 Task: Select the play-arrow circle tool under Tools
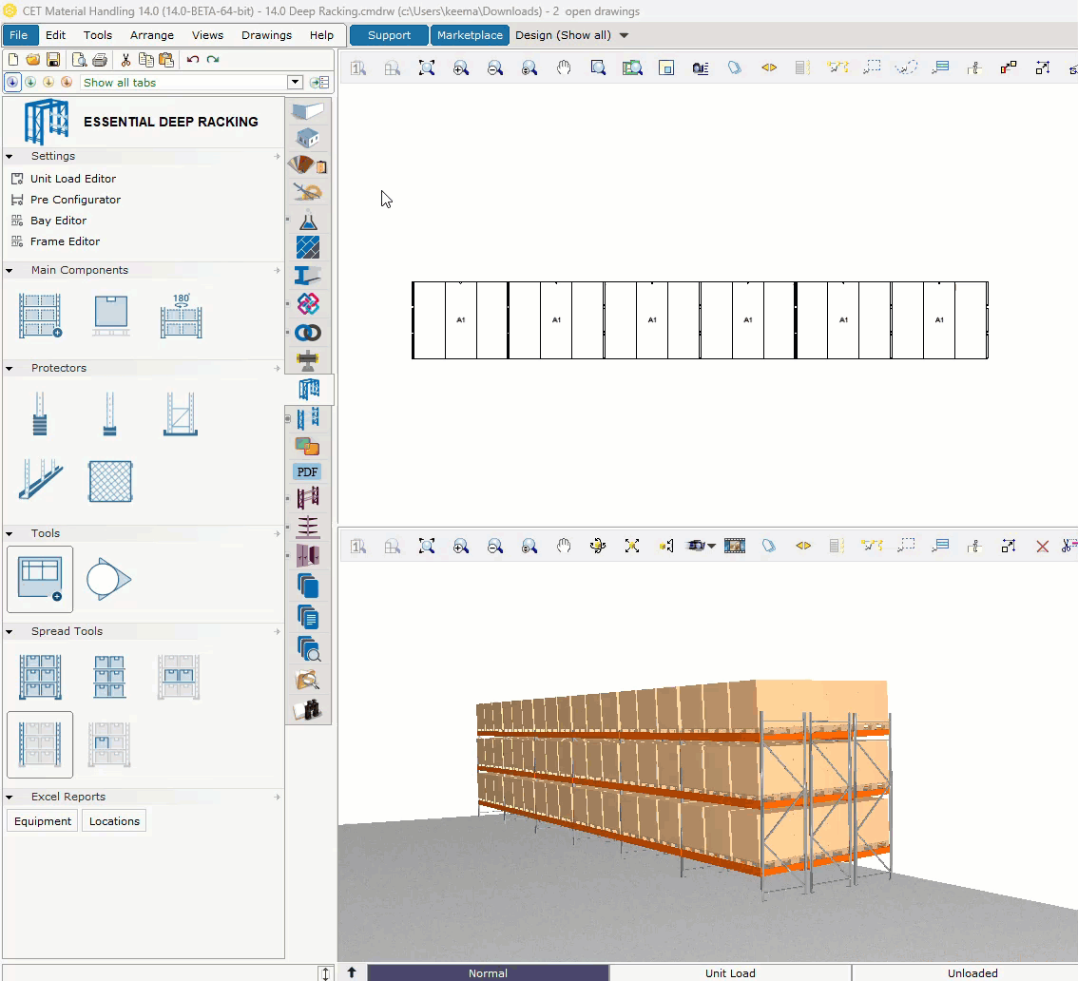[x=108, y=579]
